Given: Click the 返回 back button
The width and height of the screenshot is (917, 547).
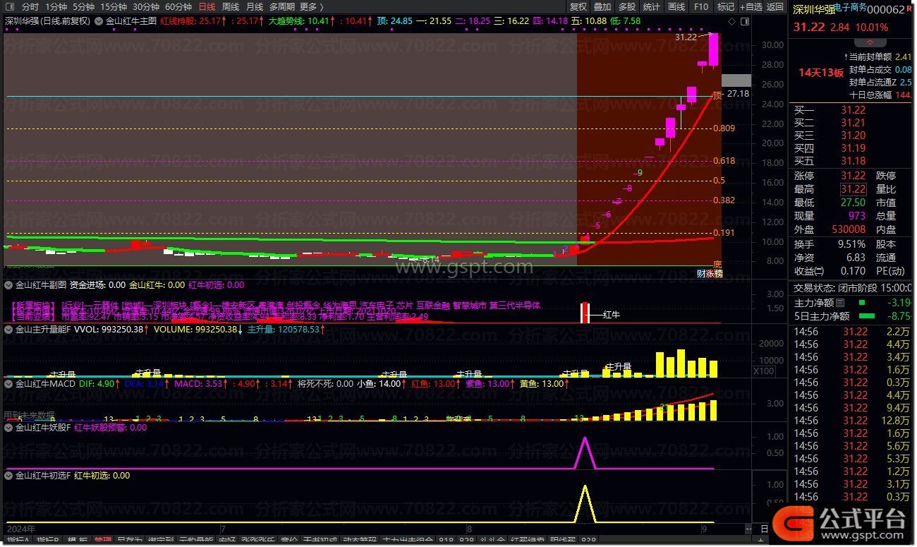Looking at the screenshot, I should [775, 6].
